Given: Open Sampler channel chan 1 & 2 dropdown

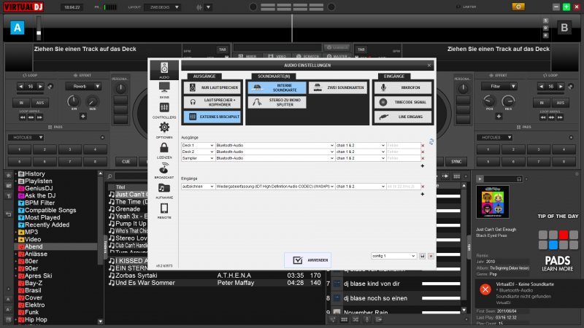Looking at the screenshot, I should 360,158.
